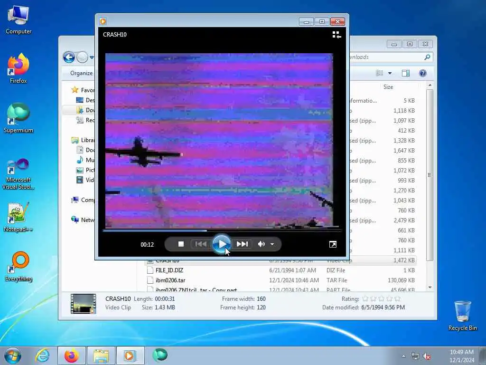
Task: Open Everything desktop shortcut
Action: [19, 267]
